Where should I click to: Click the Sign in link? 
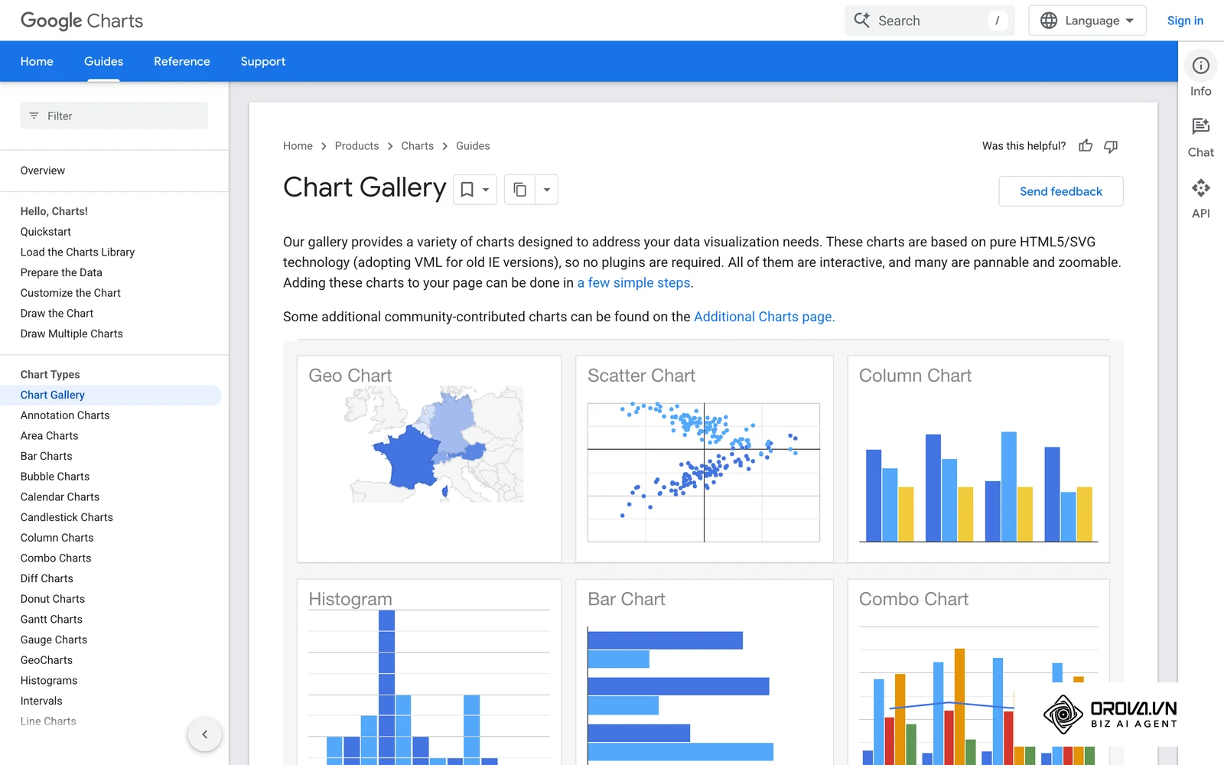pyautogui.click(x=1185, y=21)
